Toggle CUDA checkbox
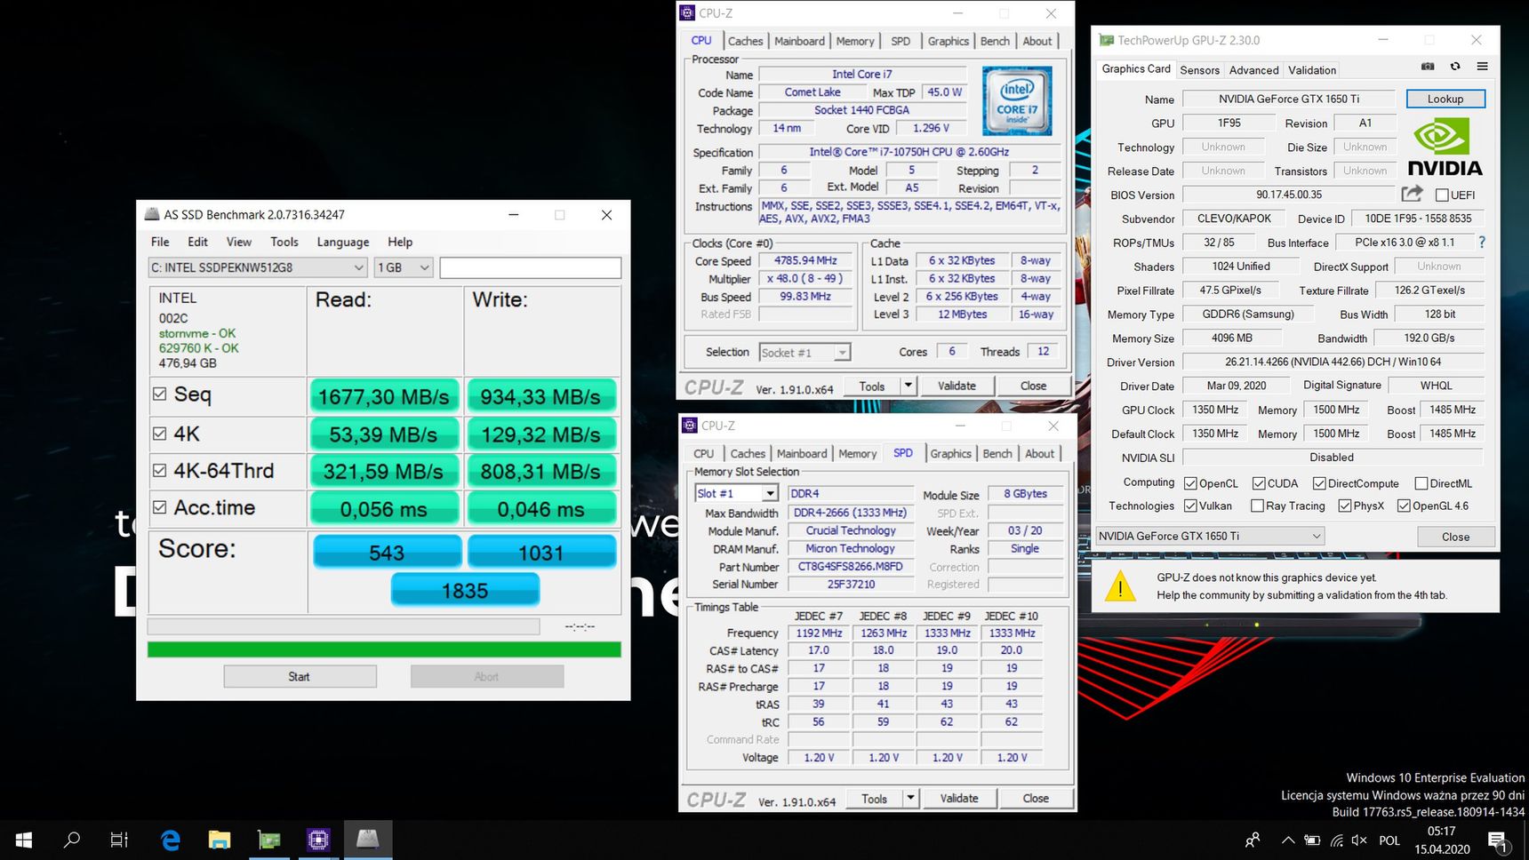Viewport: 1529px width, 860px height. 1259,483
